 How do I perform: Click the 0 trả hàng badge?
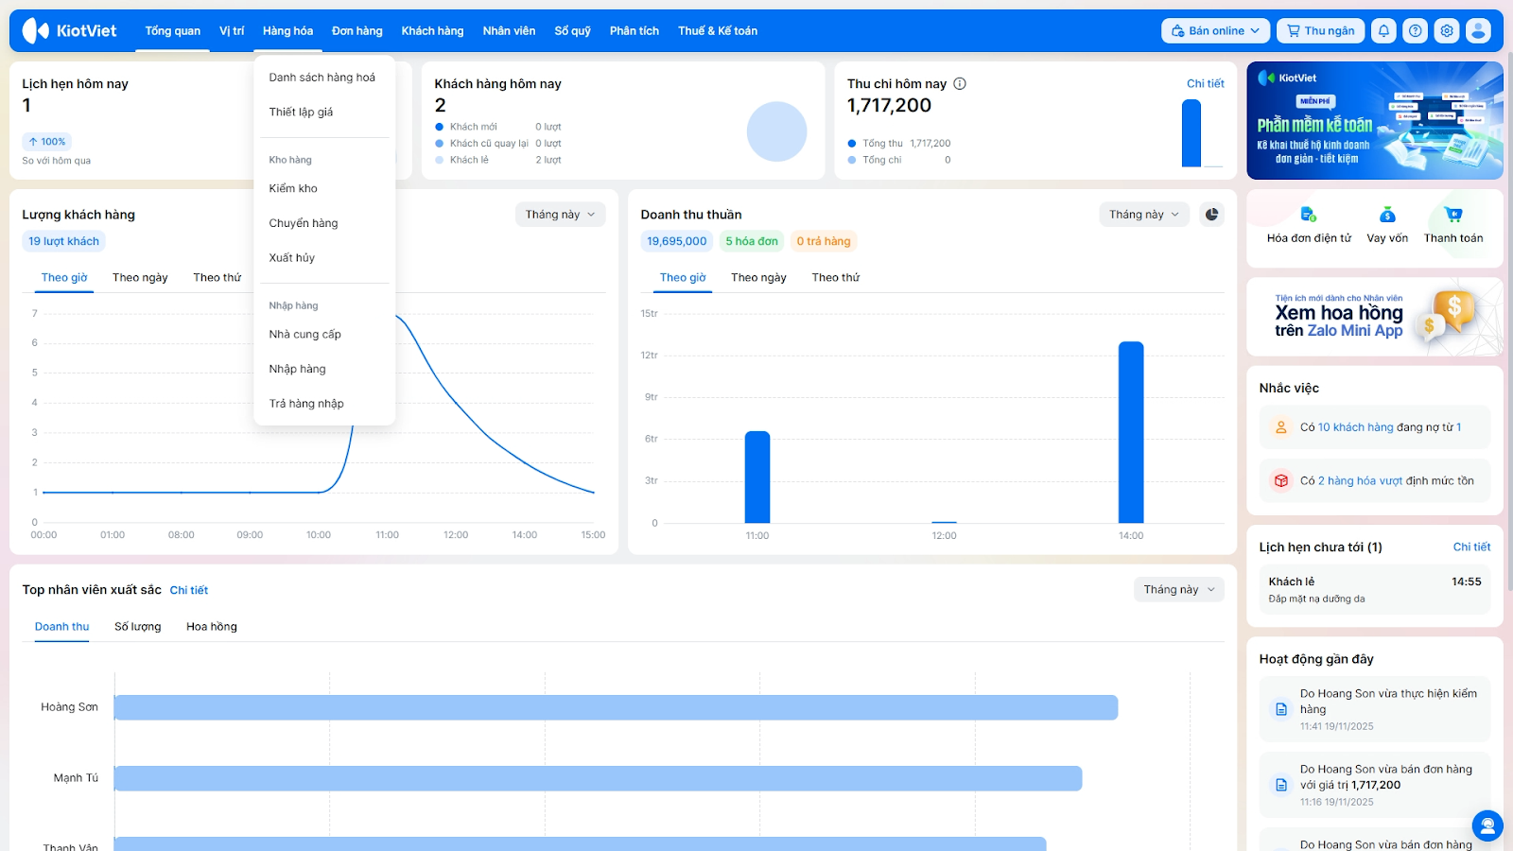(824, 241)
